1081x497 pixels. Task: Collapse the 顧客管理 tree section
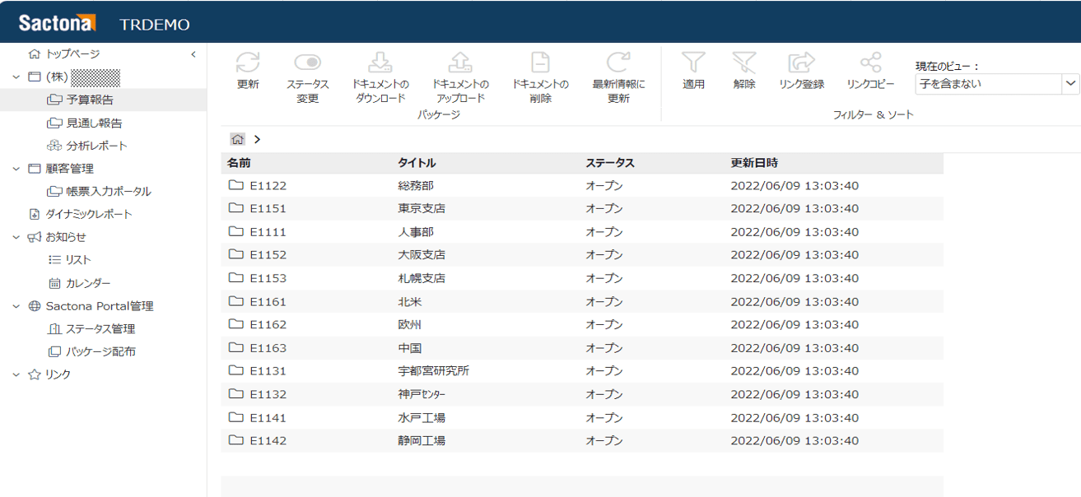[x=16, y=169]
